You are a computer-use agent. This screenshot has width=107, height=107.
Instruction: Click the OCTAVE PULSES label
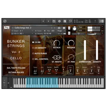[x=16, y=72]
